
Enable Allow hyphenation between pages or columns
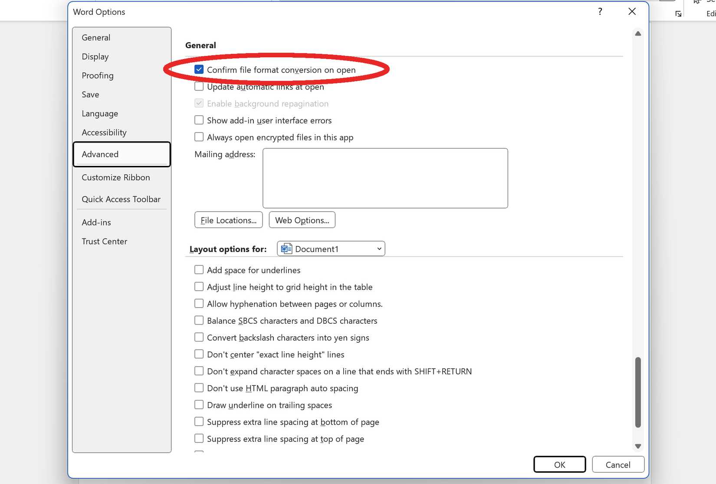point(199,303)
